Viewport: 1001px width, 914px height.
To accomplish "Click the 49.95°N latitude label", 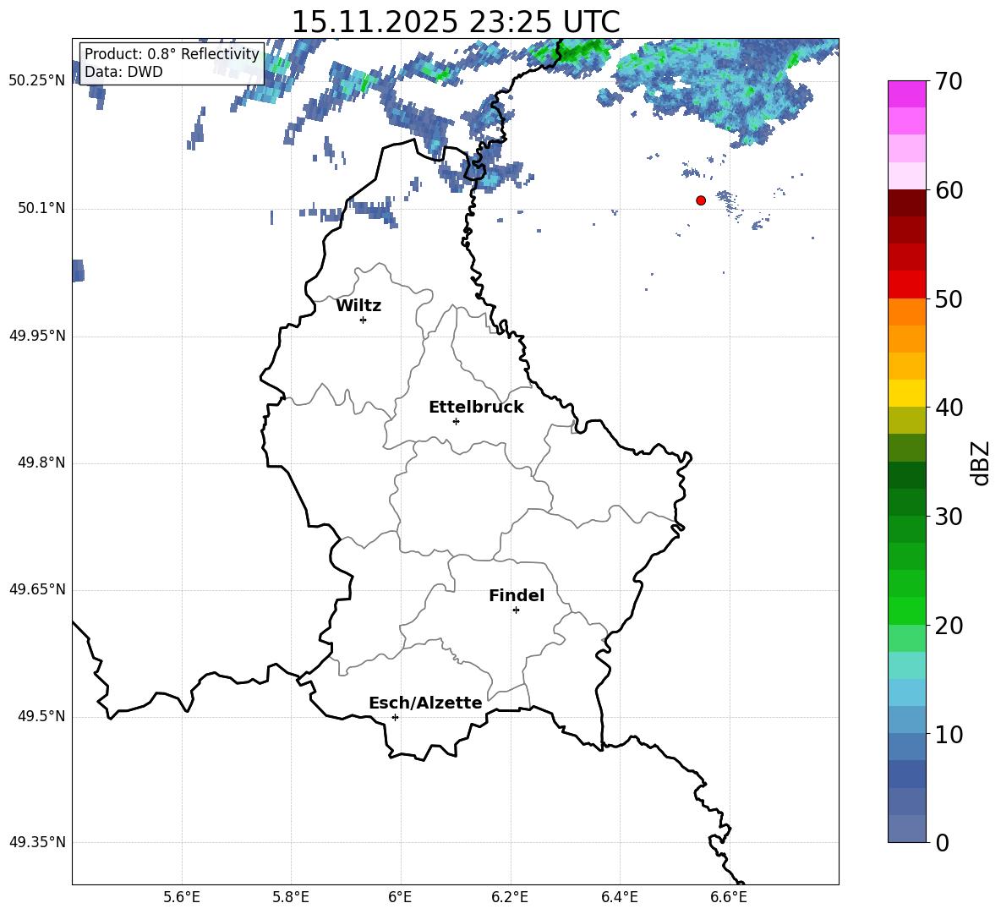I will (x=37, y=336).
